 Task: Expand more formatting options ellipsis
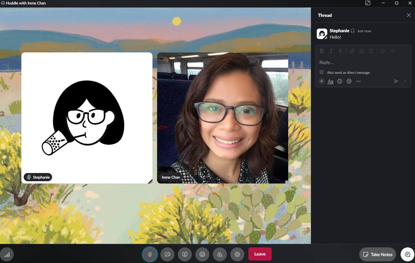point(392,51)
